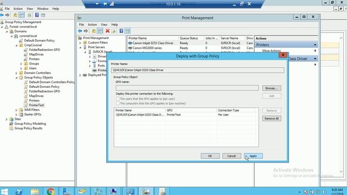Open Server Manager from the taskbar
Image resolution: width=347 pixels, height=195 pixels.
[66, 191]
